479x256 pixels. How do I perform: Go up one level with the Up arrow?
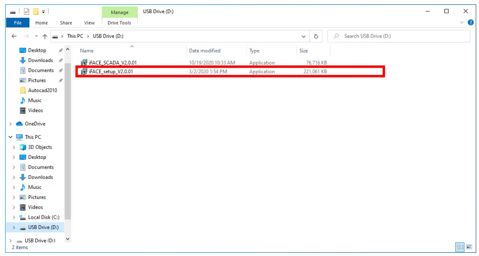(x=45, y=36)
